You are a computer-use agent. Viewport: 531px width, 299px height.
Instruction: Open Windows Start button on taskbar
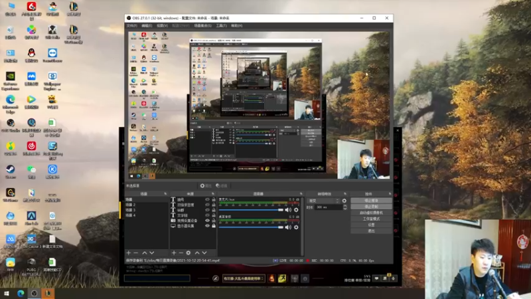pyautogui.click(x=7, y=294)
